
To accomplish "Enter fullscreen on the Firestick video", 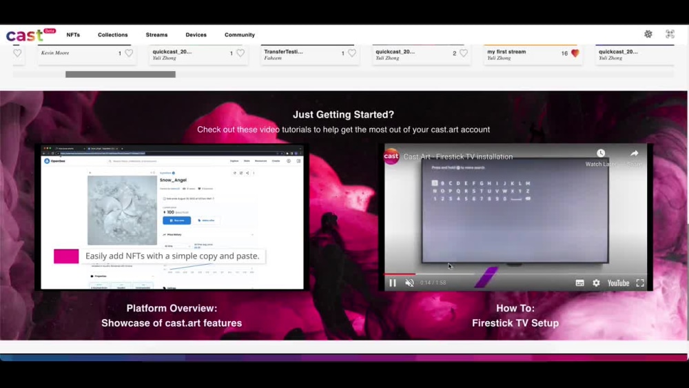I will pos(640,283).
